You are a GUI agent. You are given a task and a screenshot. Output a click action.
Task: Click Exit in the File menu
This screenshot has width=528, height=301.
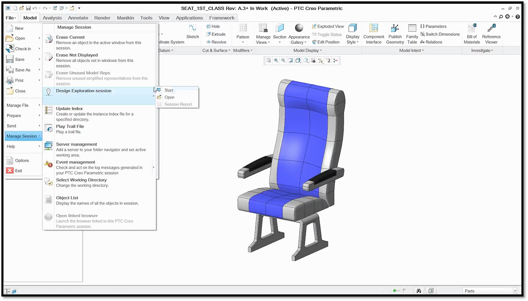[x=23, y=171]
